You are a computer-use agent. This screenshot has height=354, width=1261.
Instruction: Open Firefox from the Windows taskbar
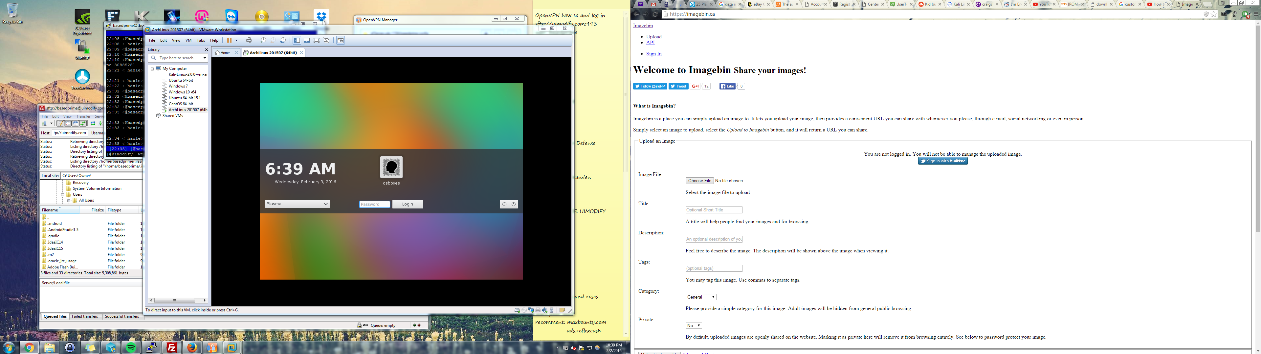tap(192, 348)
